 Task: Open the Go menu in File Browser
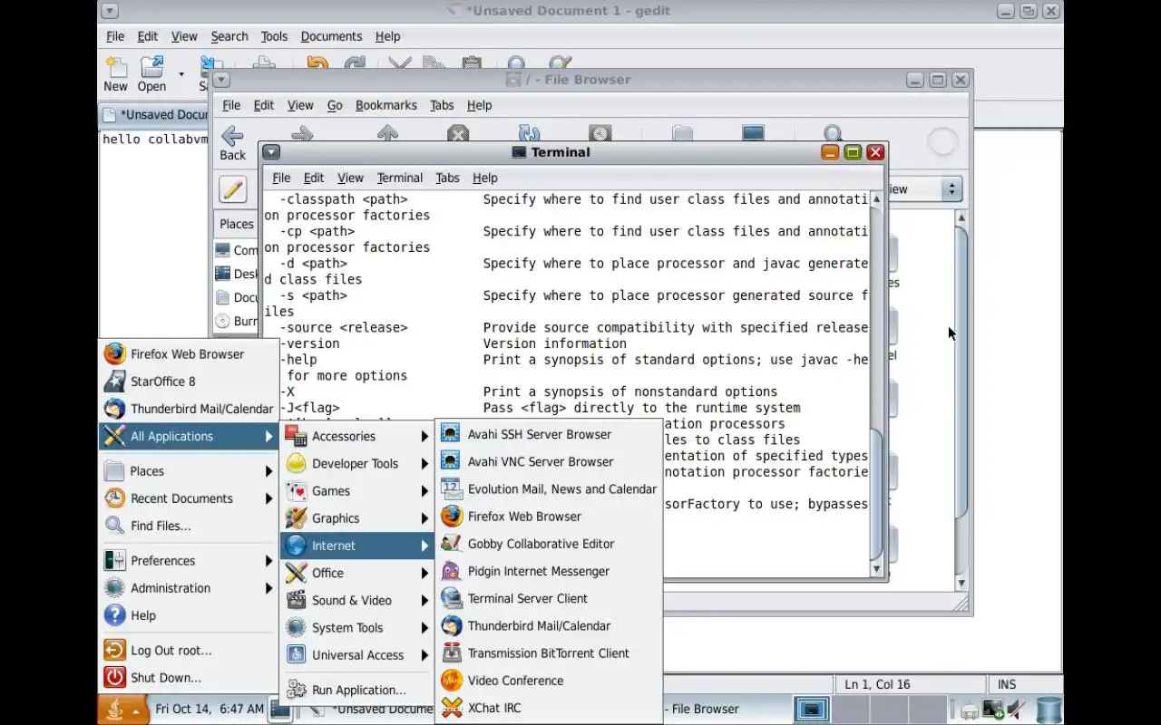tap(335, 105)
